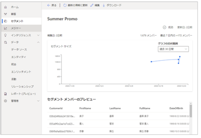Click the 編集 toolbar button label
The width and height of the screenshot is (201, 138).
point(97,5)
